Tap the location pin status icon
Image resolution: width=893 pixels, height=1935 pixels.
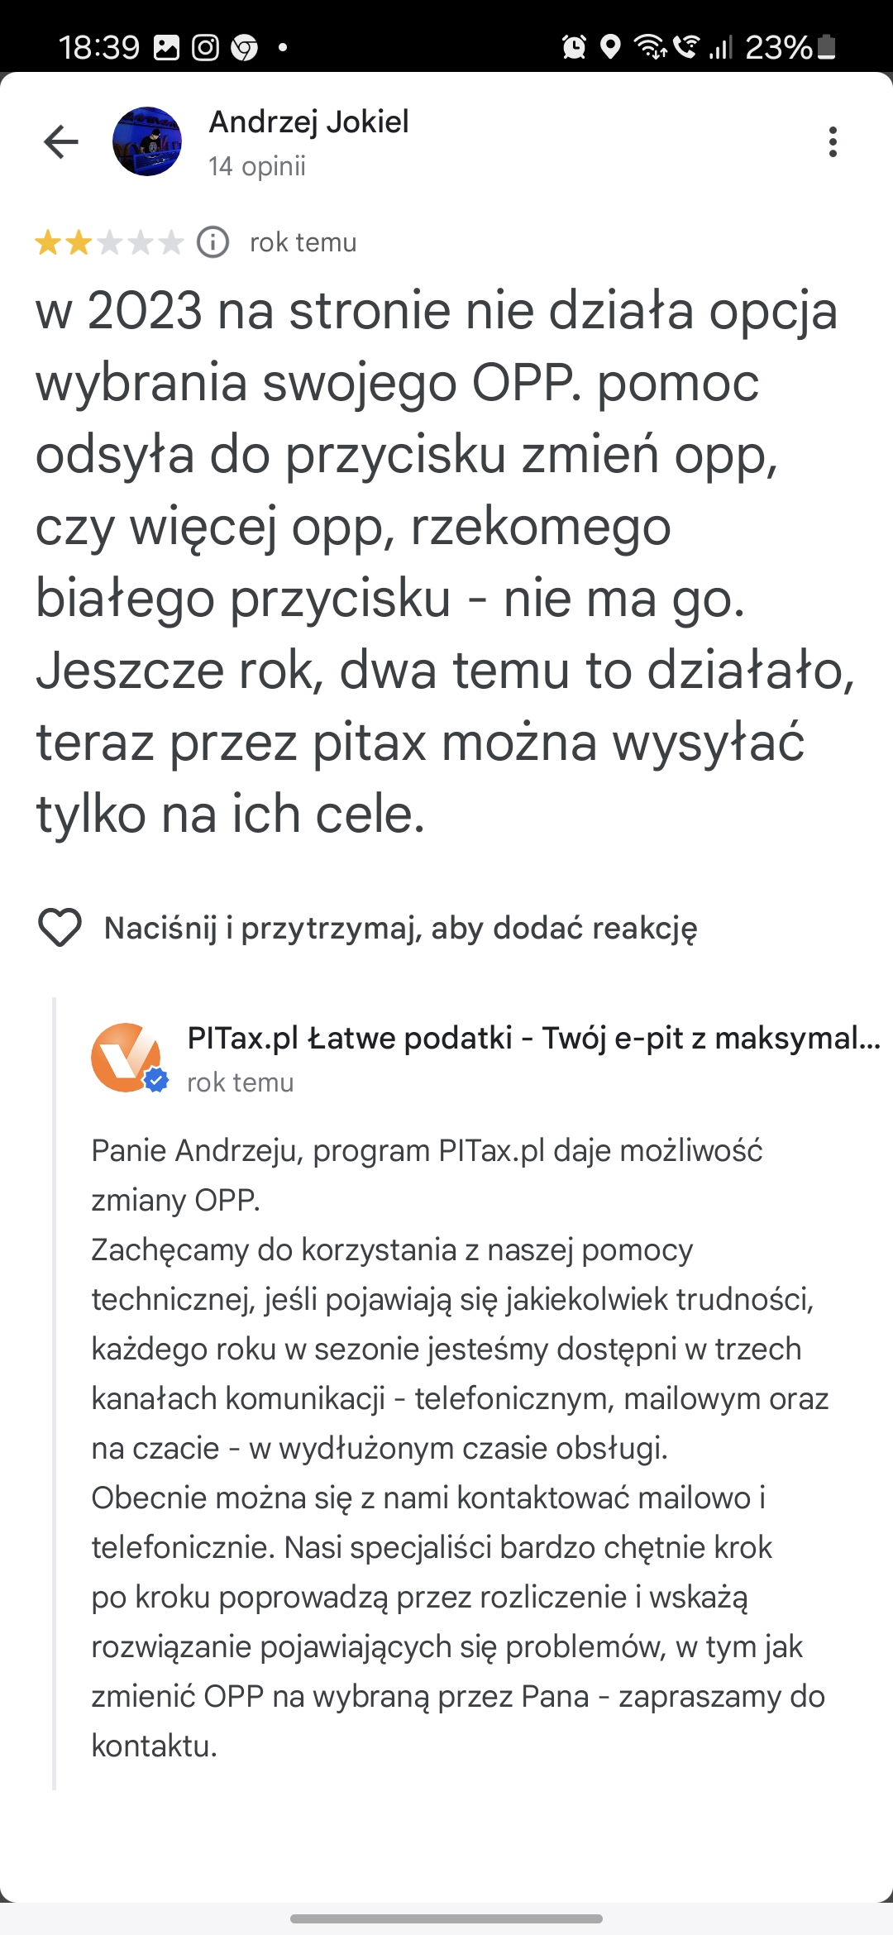point(610,47)
